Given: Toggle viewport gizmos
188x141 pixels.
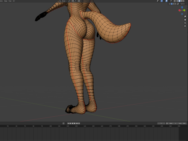Looking at the screenshot, I should pos(162,1).
